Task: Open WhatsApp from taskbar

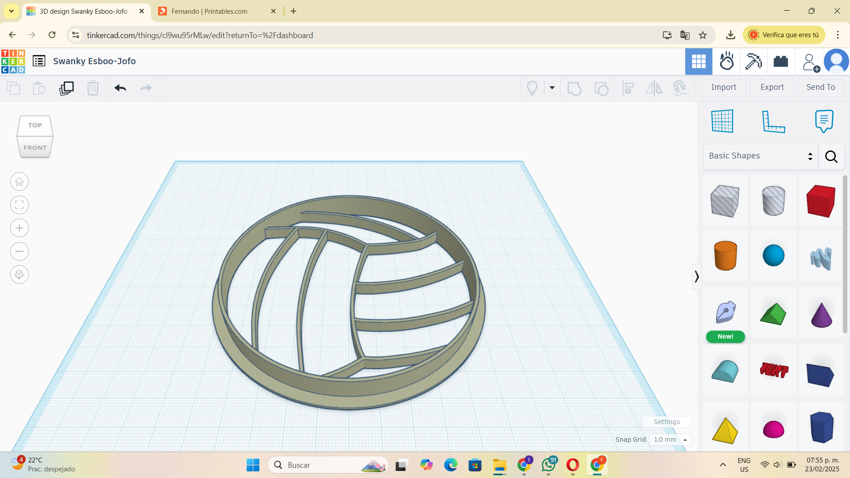Action: [549, 465]
